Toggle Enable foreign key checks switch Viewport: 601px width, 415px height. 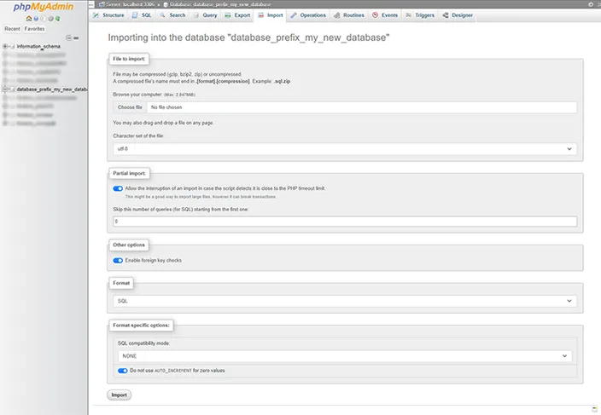pos(118,261)
